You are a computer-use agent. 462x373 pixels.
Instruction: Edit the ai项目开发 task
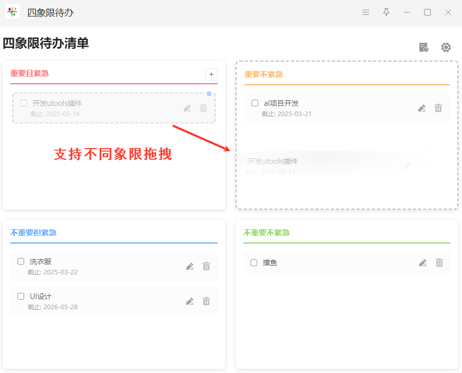pos(422,108)
